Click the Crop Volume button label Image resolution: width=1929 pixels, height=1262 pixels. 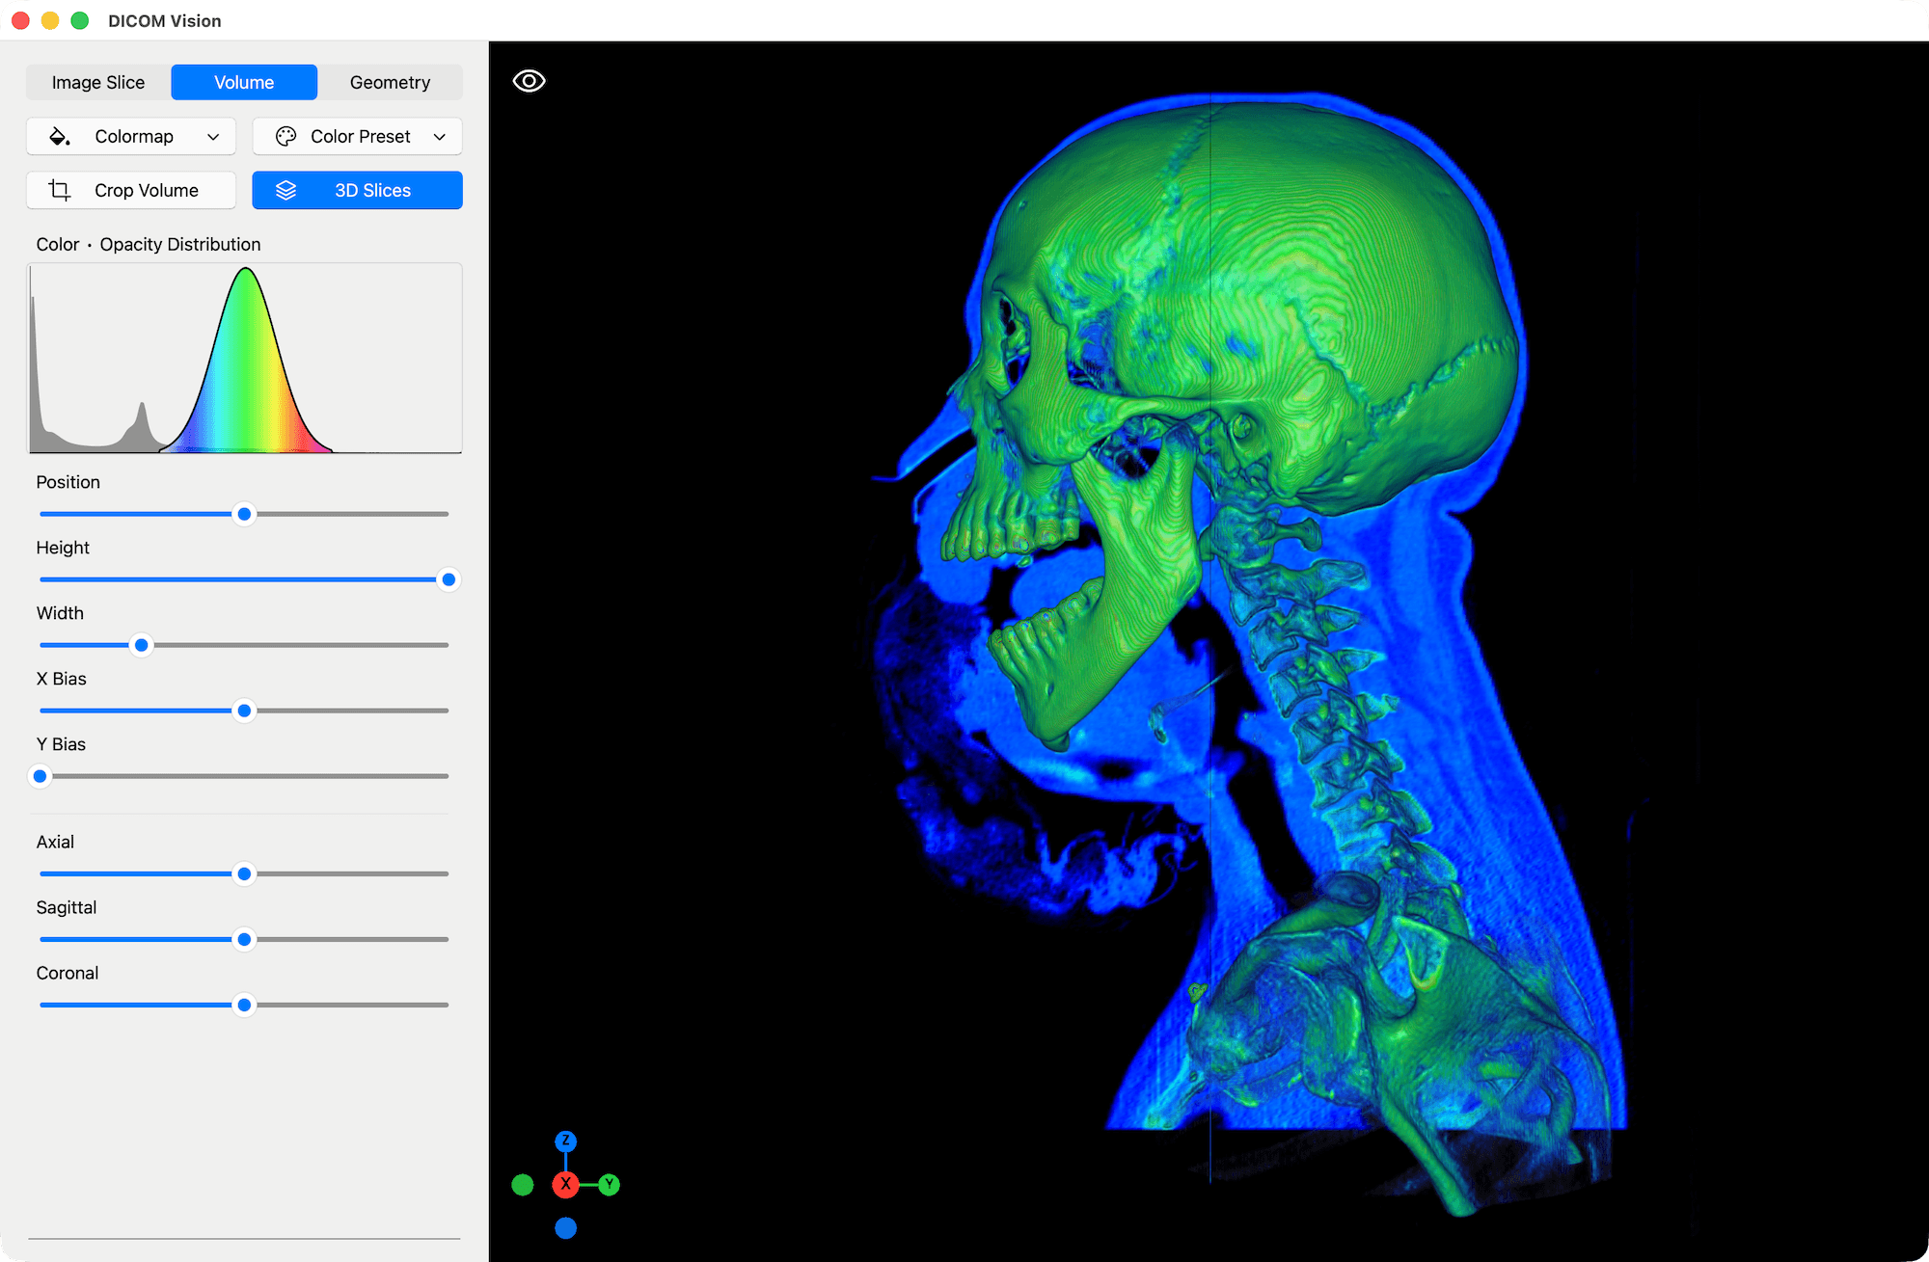146,190
